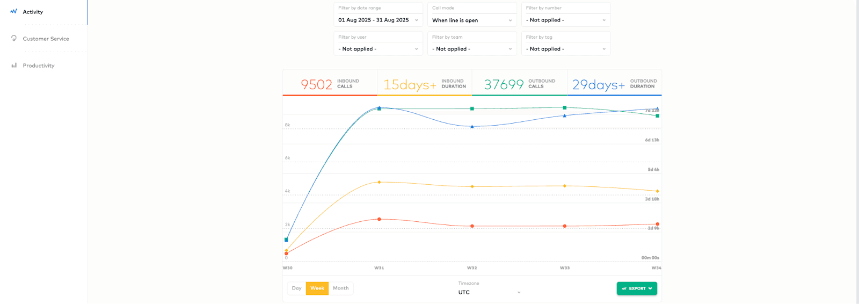The image size is (859, 304).
Task: Open the Filter by team dropdown
Action: [x=471, y=49]
